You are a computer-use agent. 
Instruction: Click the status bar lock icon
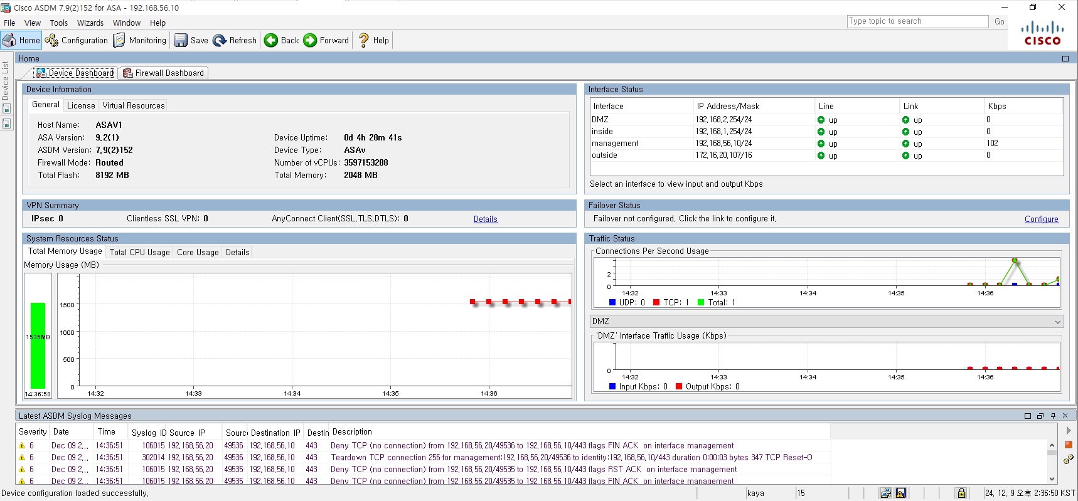(x=961, y=493)
